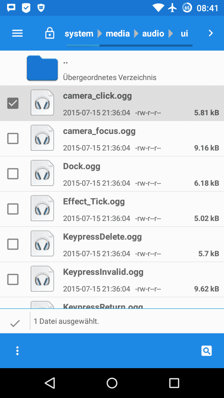
Task: Open the three-dot overflow menu
Action: 17,351
